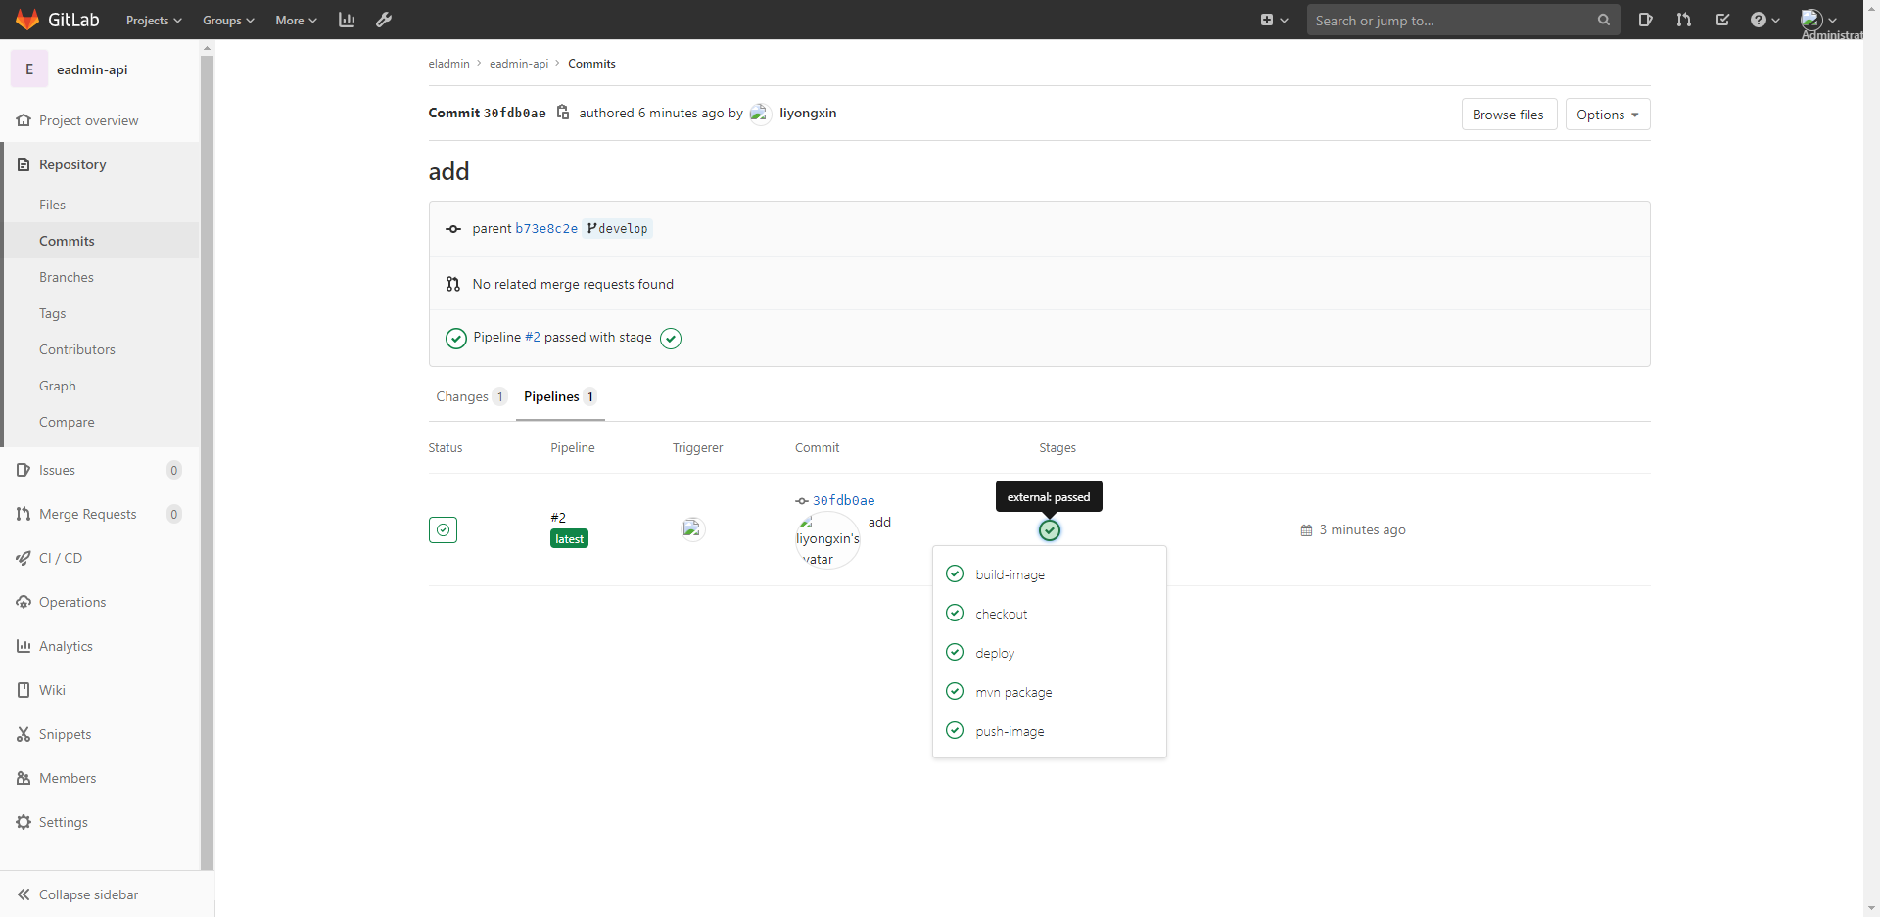Open the admin area wrench icon
Screen dimensions: 1880x917
tap(384, 20)
